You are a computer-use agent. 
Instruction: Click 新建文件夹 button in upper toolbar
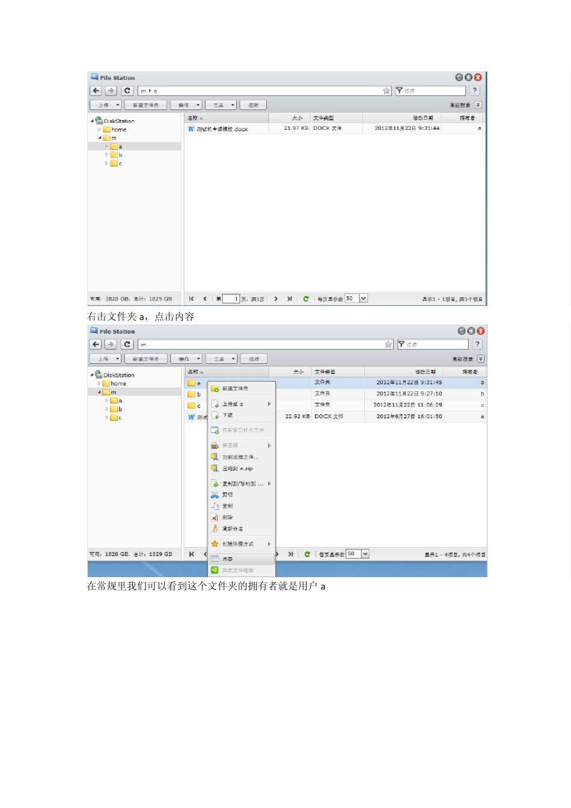[145, 105]
